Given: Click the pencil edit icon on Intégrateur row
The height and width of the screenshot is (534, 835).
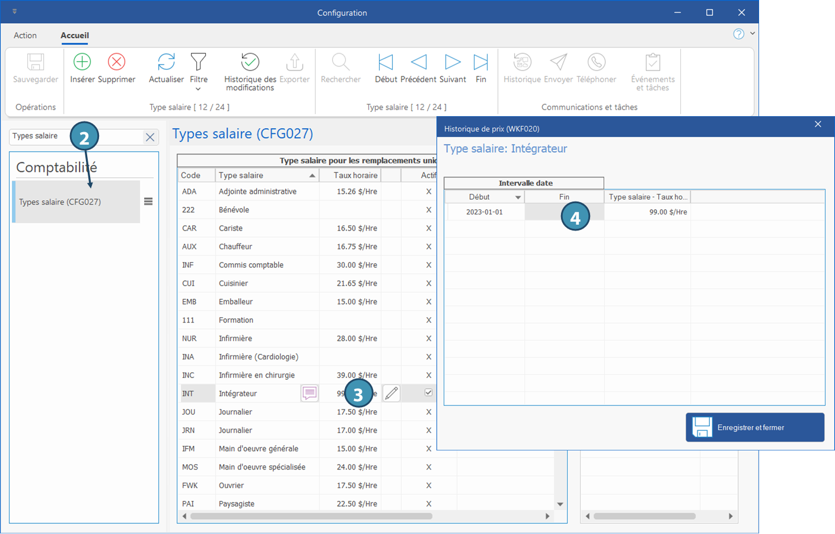Looking at the screenshot, I should pos(391,393).
